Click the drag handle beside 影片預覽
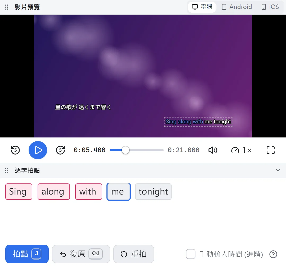286x268 pixels. (x=7, y=7)
